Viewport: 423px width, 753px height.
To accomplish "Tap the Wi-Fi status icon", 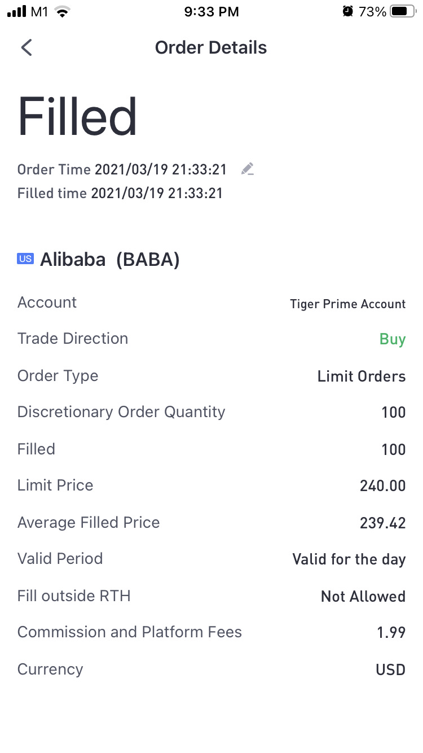I will coord(62,11).
